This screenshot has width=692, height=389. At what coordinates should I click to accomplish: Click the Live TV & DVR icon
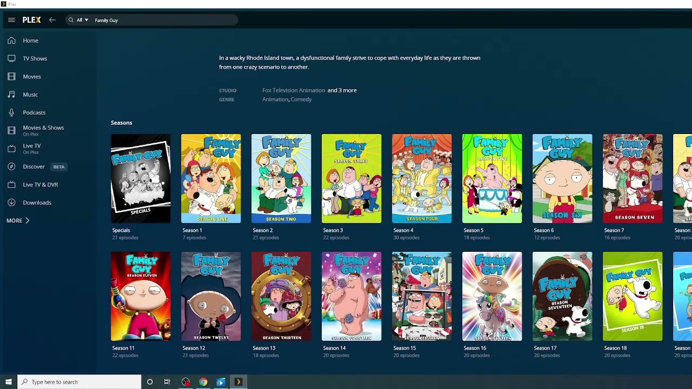[x=11, y=185]
